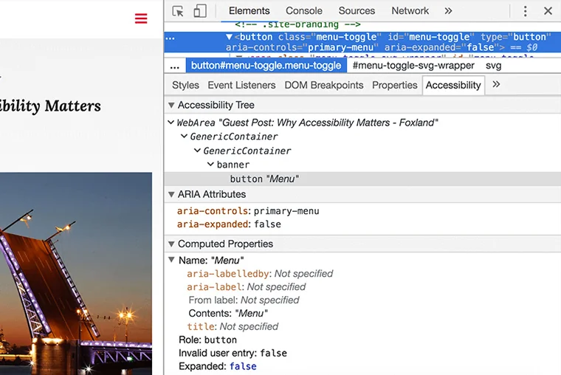The width and height of the screenshot is (561, 375).
Task: Click Contents "Menu" row
Action: 228,314
